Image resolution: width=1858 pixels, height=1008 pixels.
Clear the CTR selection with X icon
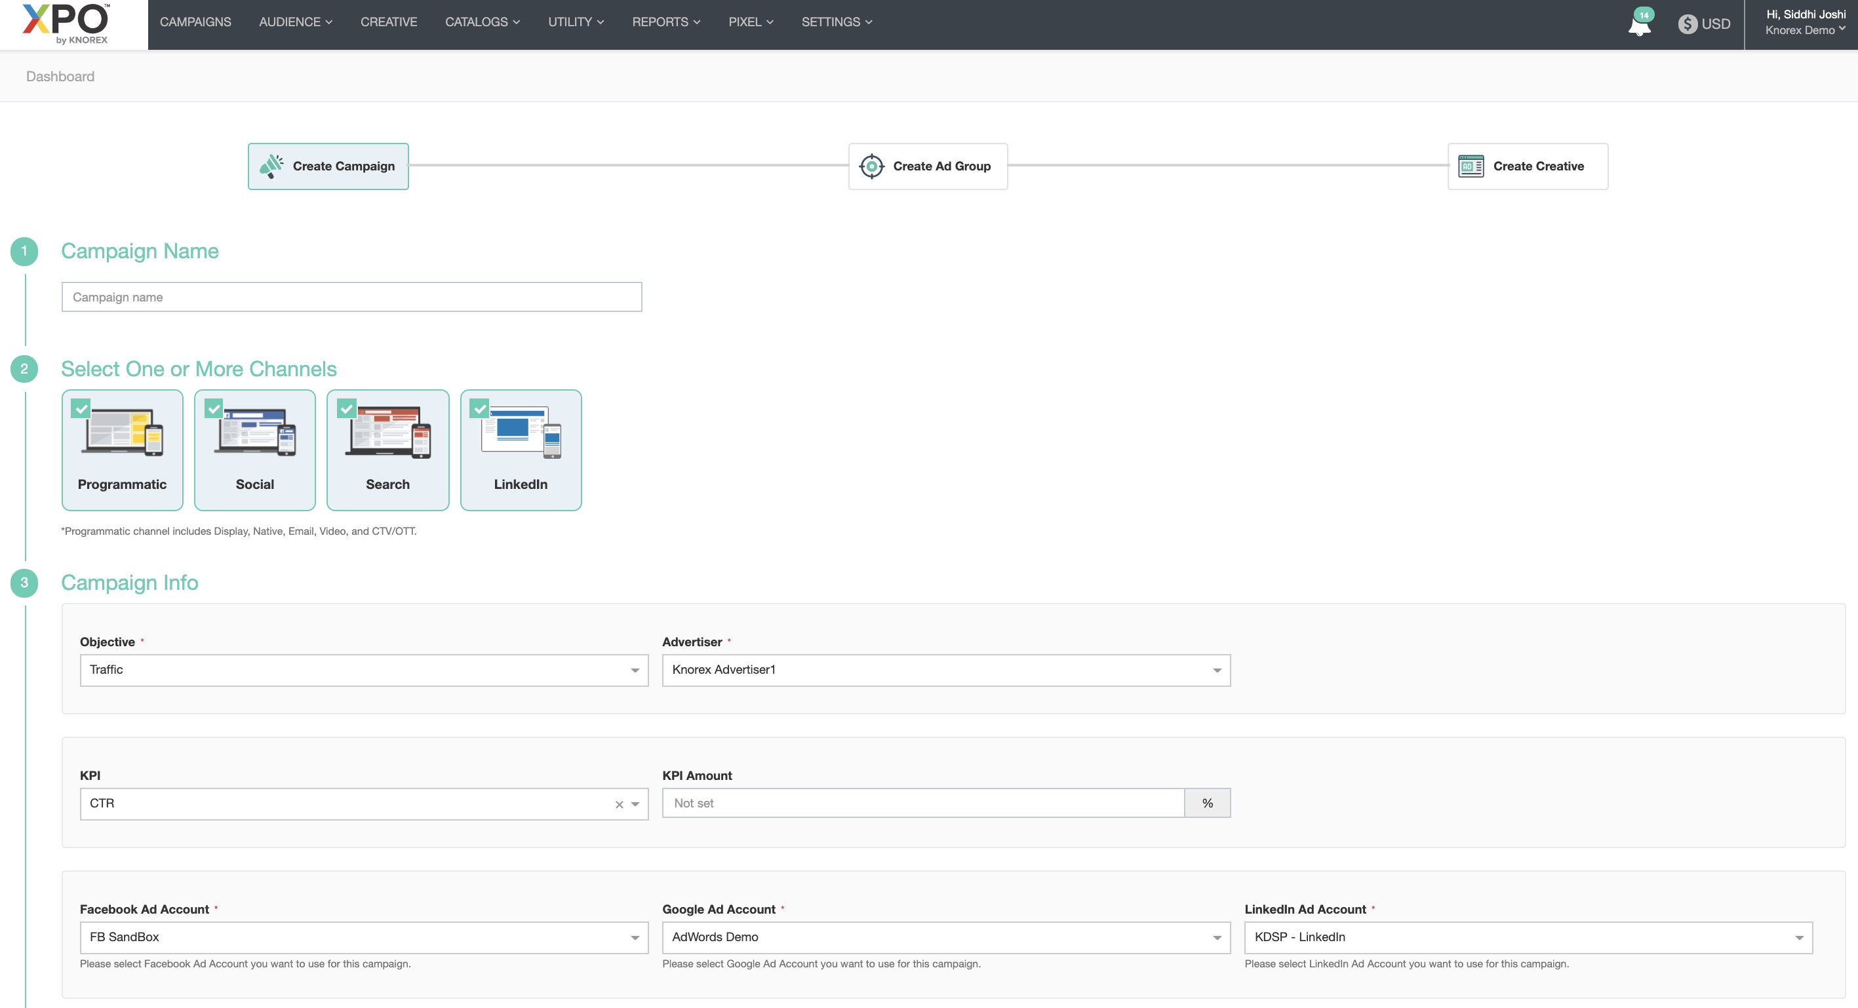point(619,805)
